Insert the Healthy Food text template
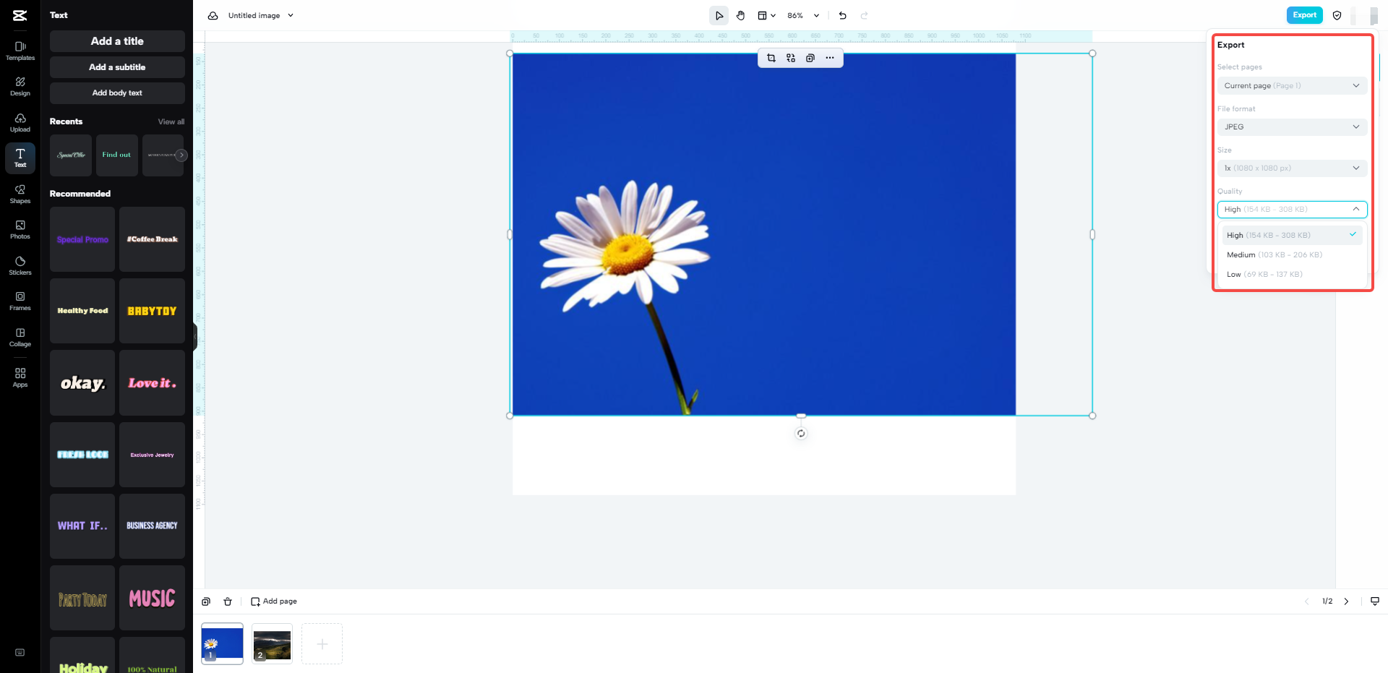This screenshot has width=1388, height=673. click(x=82, y=311)
